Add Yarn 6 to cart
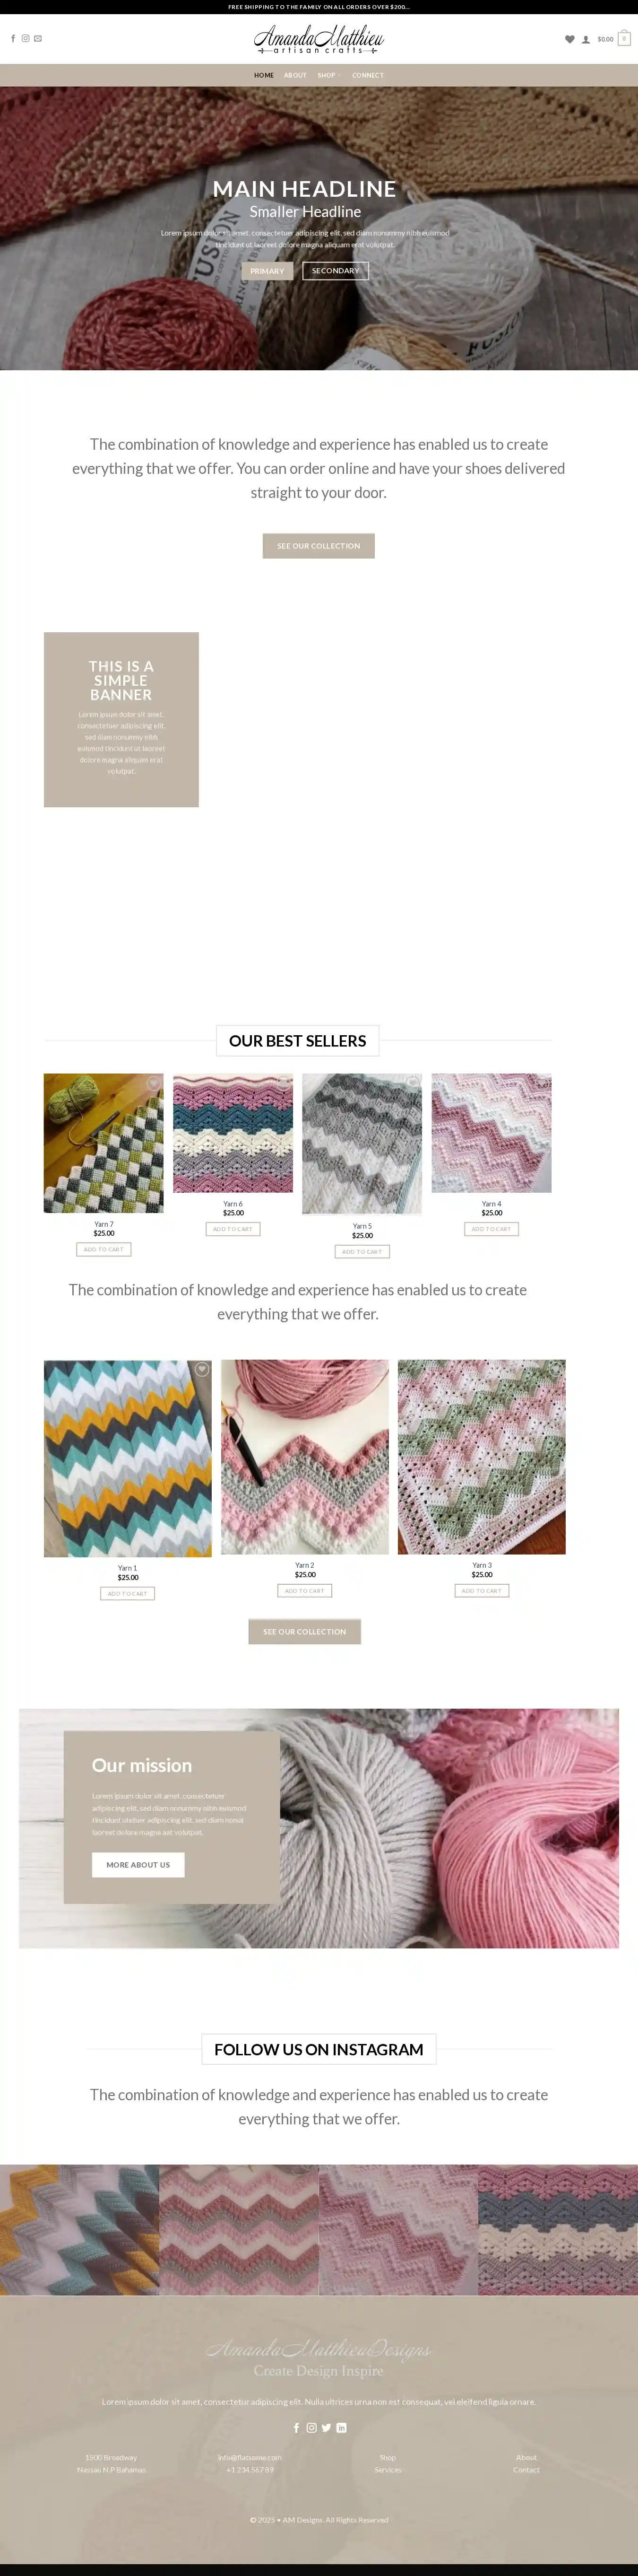 click(x=233, y=1229)
